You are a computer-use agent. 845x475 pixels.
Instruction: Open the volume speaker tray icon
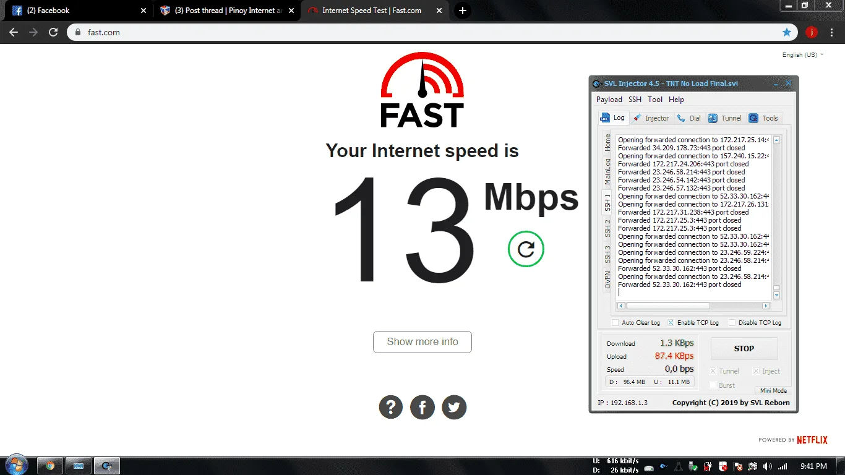(768, 466)
